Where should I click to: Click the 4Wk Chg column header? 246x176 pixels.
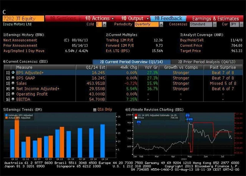[x=122, y=67]
